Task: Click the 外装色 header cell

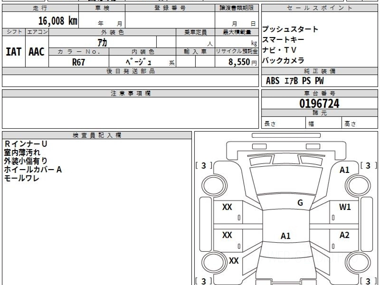Action: pyautogui.click(x=112, y=32)
